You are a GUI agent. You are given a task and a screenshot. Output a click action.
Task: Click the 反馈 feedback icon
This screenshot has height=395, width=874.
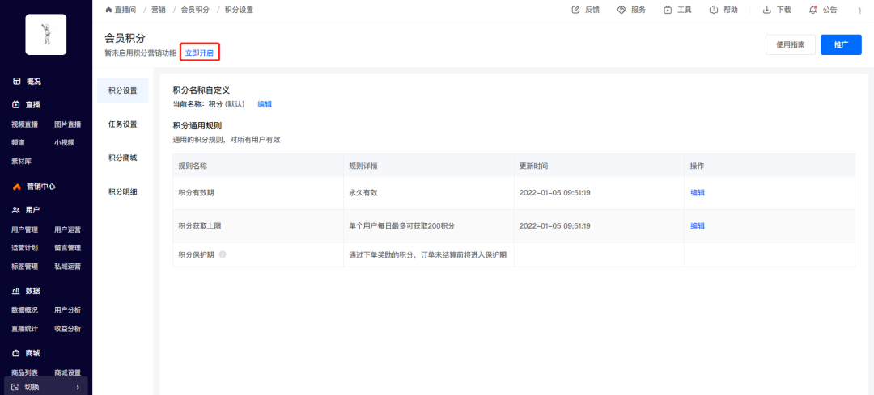(575, 10)
